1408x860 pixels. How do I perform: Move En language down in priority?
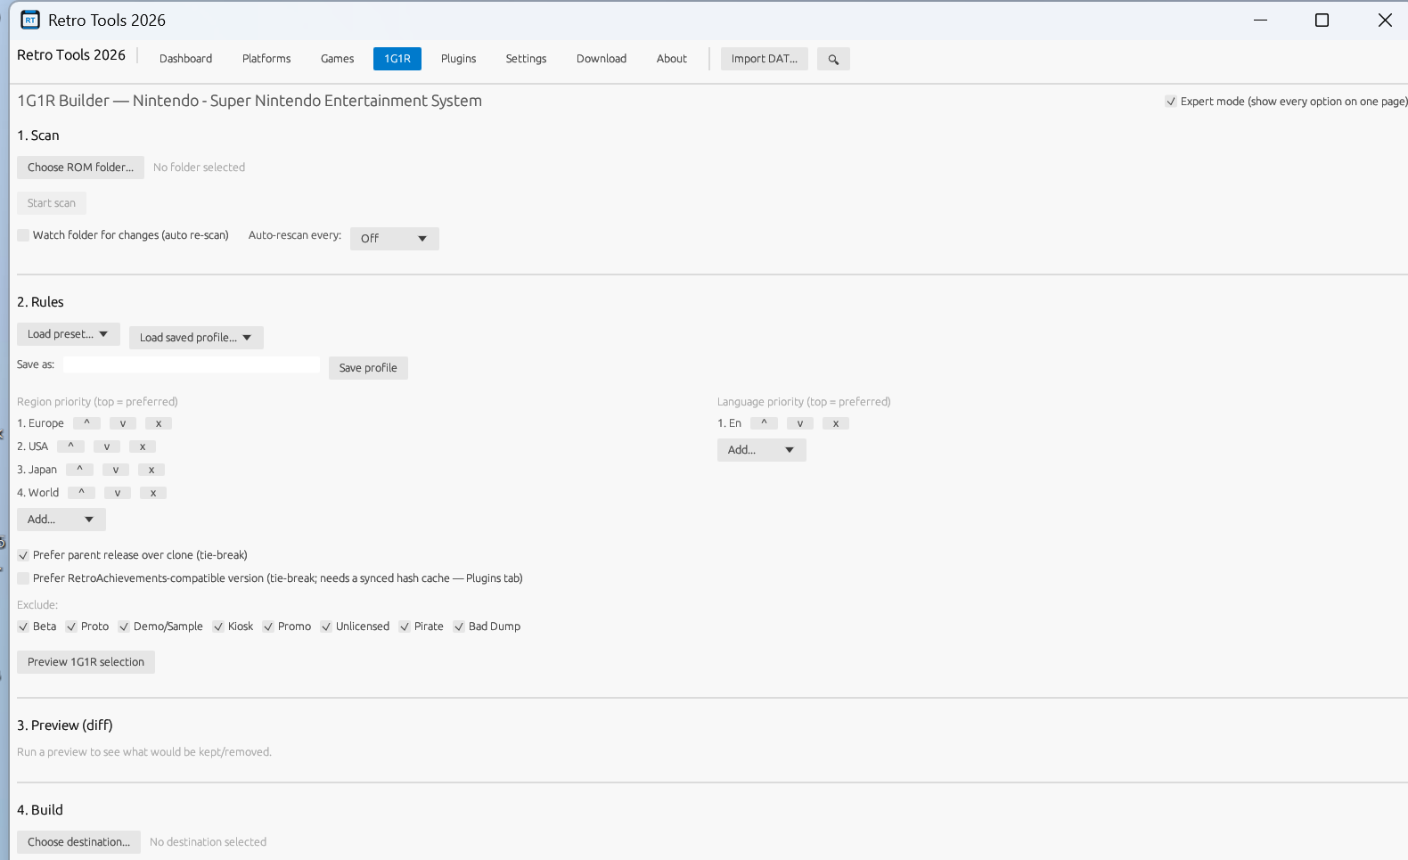[800, 423]
